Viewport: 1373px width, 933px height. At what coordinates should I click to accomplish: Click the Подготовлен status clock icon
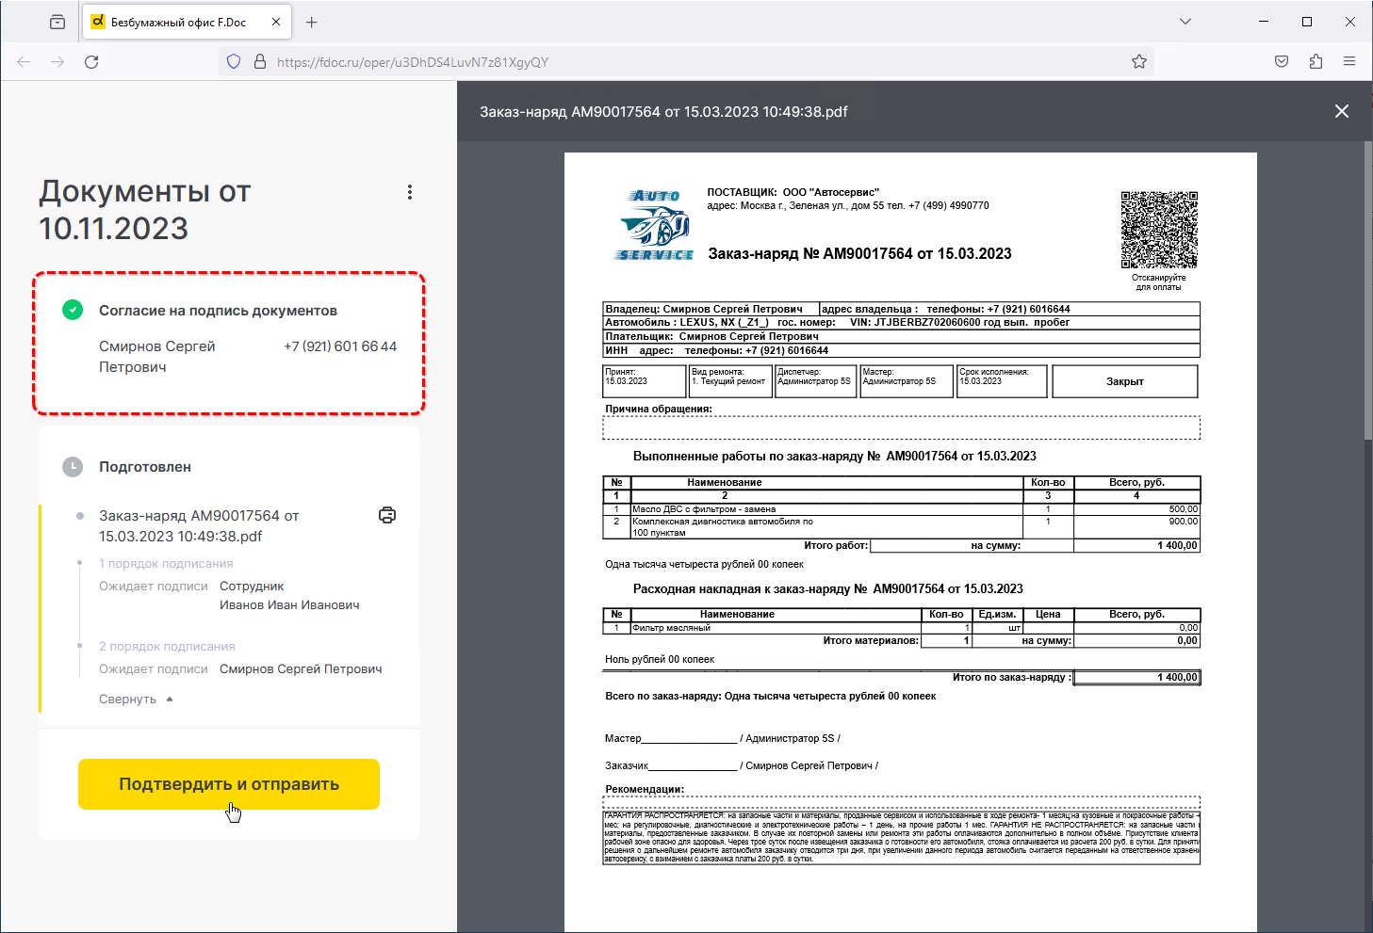tap(73, 467)
